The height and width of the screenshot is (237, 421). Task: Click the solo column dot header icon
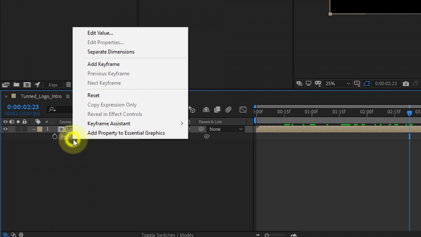coord(18,122)
